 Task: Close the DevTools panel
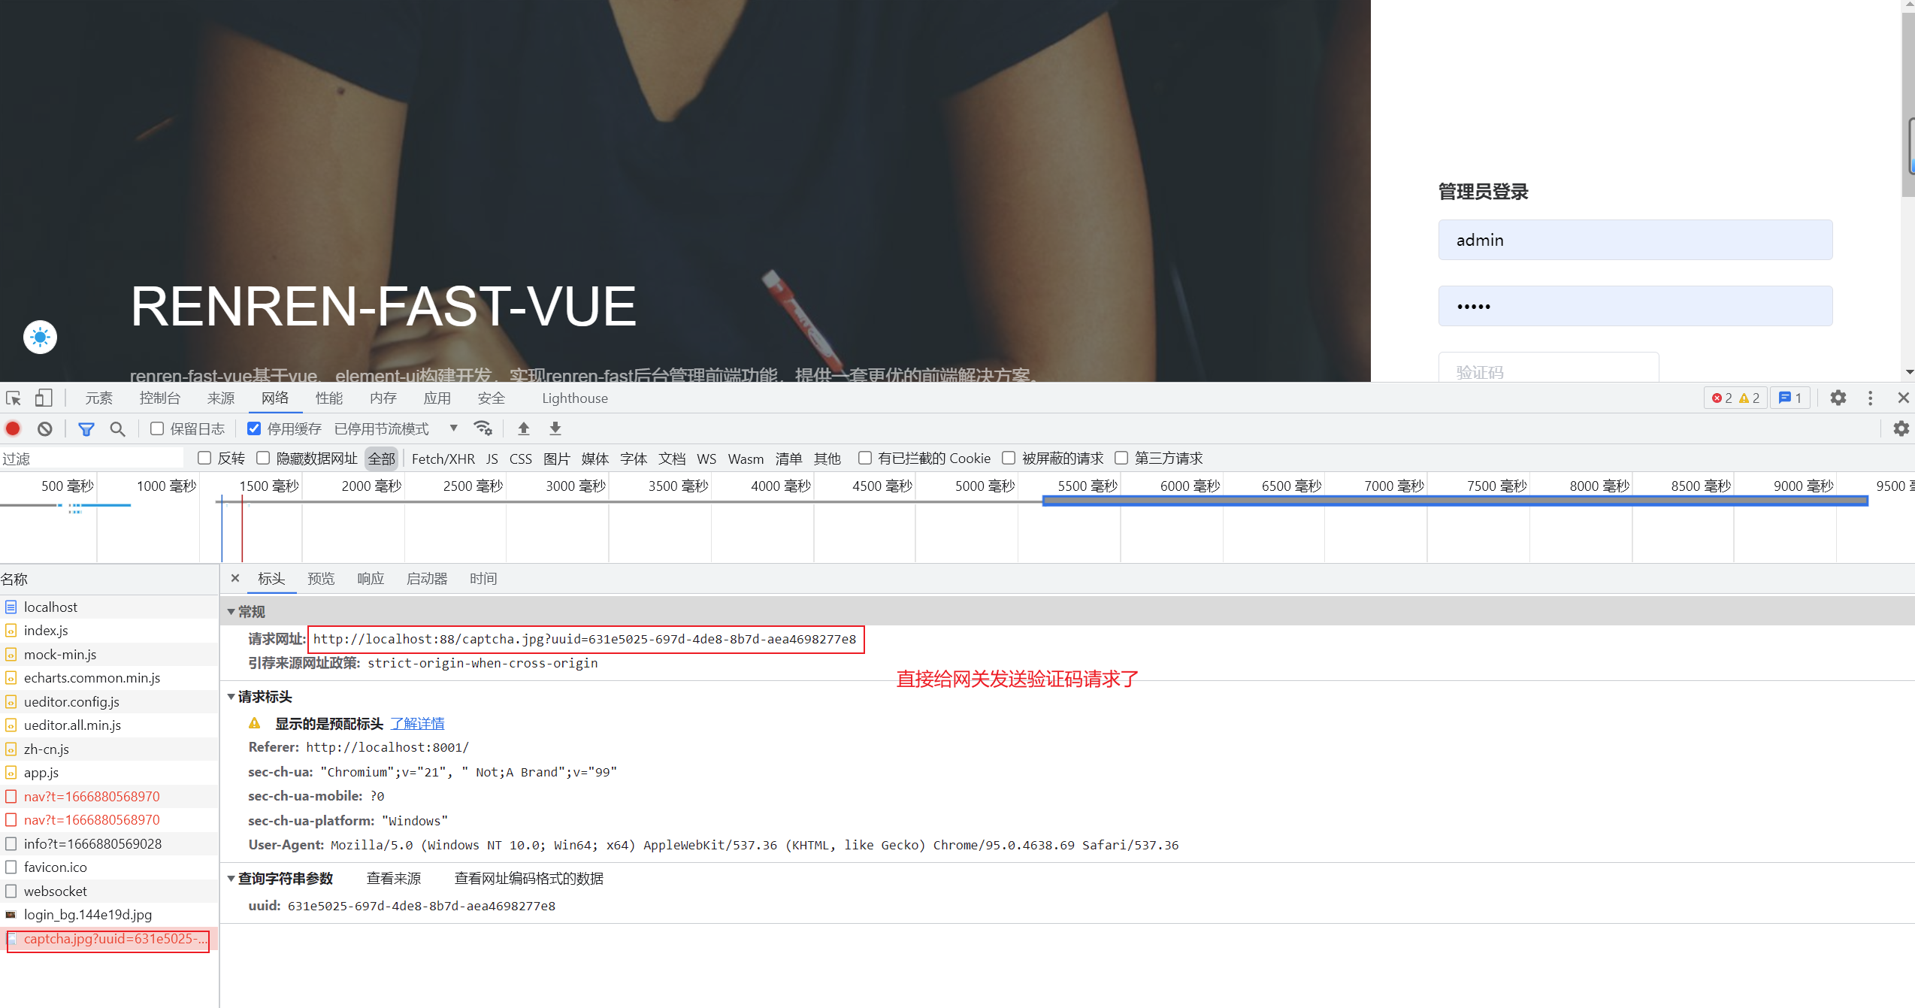[1903, 398]
